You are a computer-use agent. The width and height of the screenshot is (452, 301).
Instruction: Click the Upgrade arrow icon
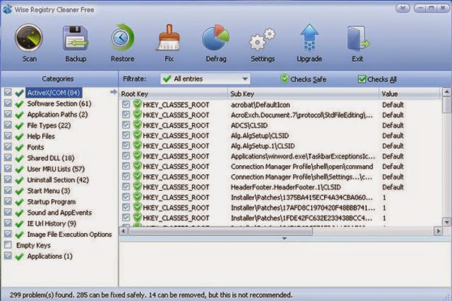pos(310,38)
